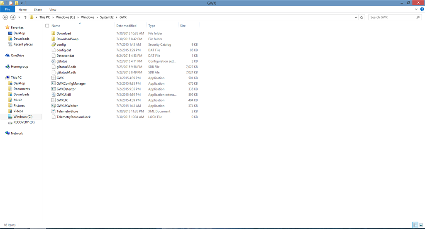This screenshot has width=425, height=229.
Task: Sort by Date modified column
Action: (x=126, y=26)
